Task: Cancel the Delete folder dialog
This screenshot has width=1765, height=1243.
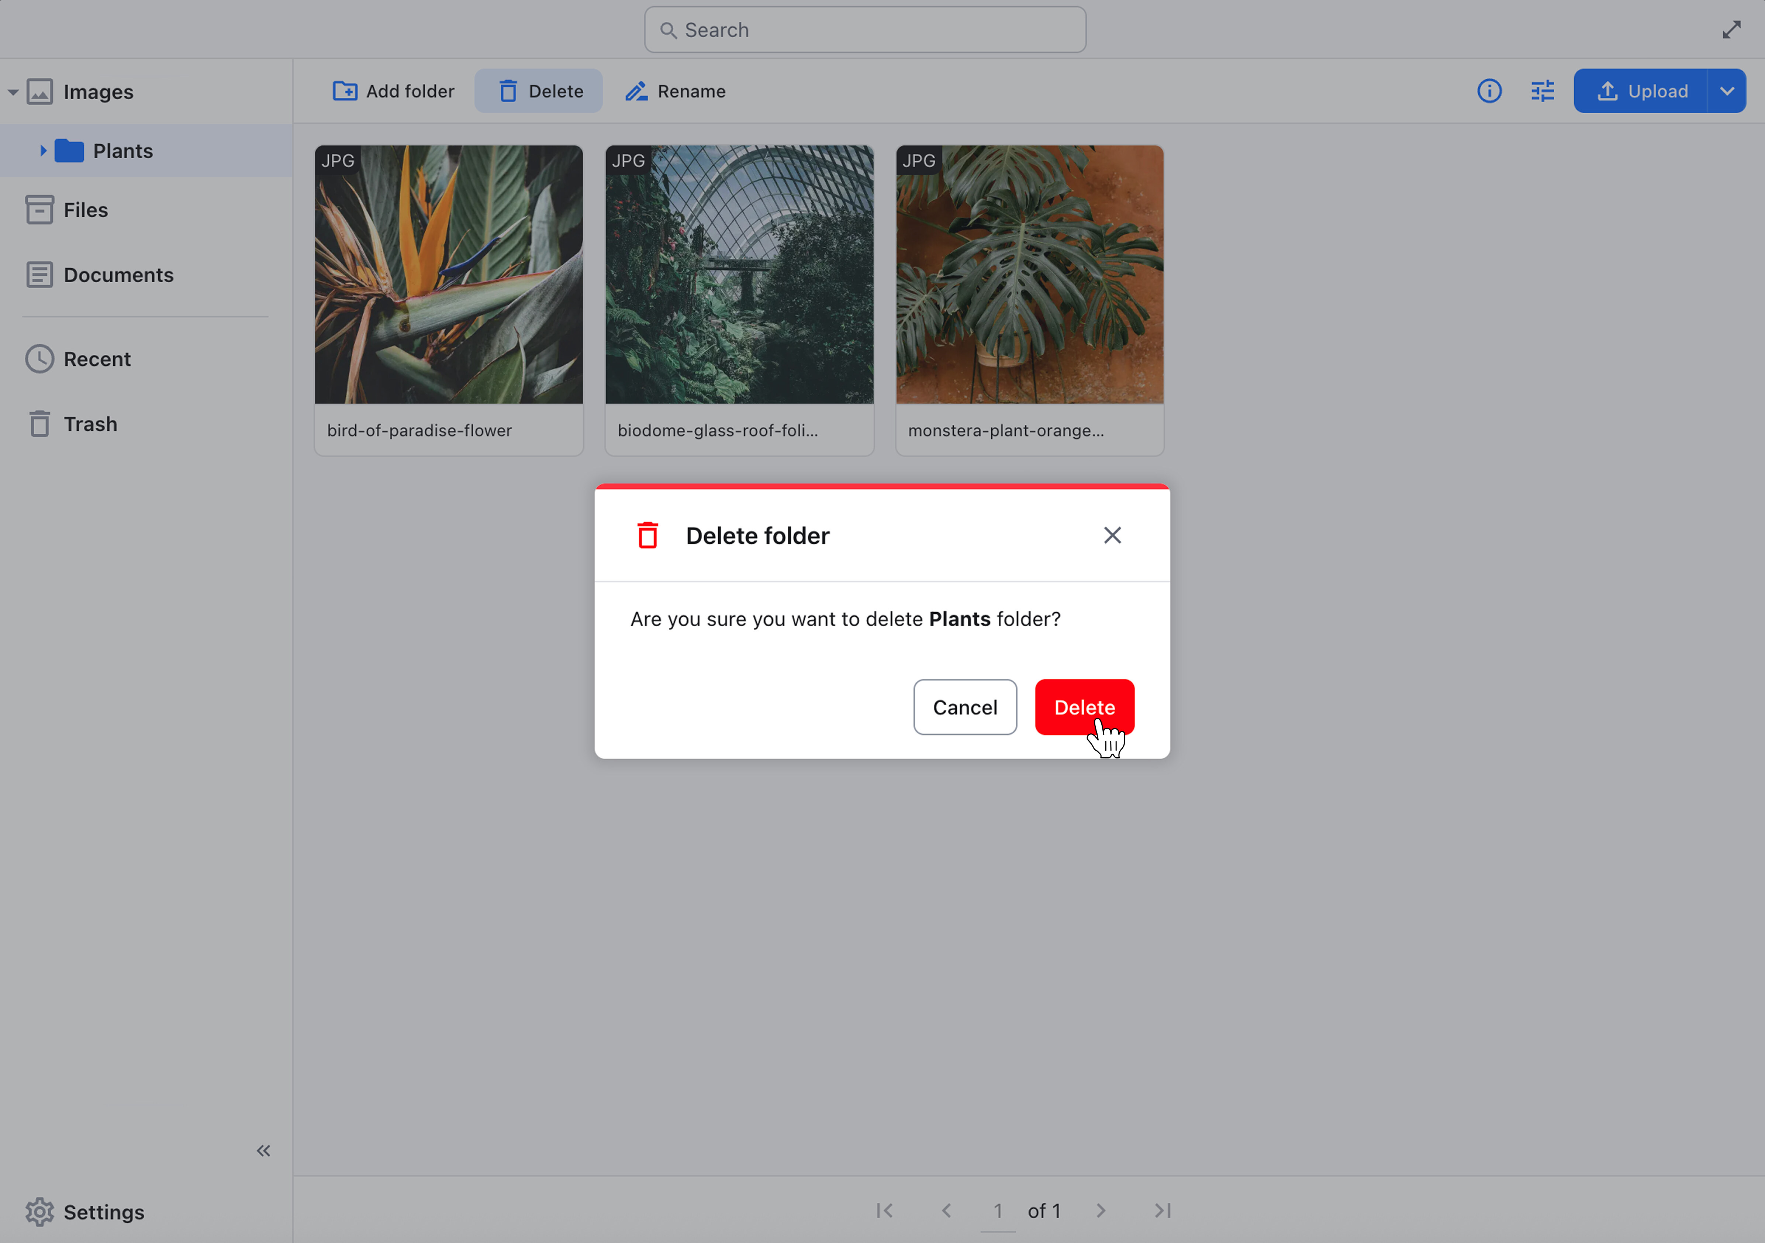Action: [x=965, y=707]
